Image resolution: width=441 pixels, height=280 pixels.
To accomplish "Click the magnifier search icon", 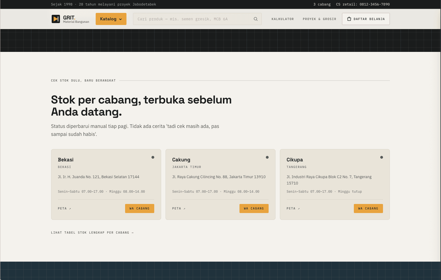I will (x=256, y=19).
